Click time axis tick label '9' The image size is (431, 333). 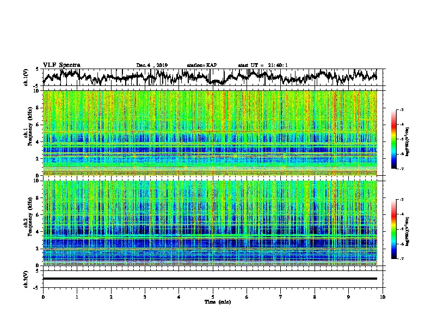[348, 297]
